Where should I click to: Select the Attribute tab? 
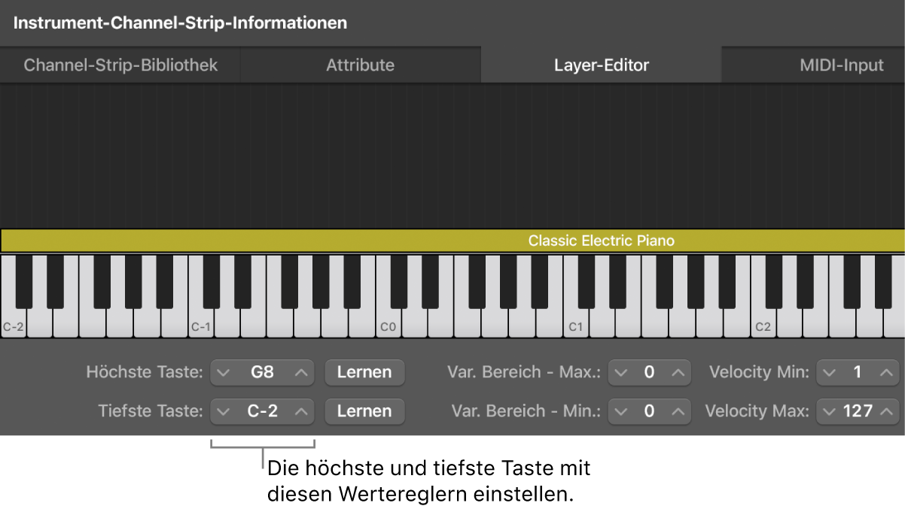tap(360, 65)
